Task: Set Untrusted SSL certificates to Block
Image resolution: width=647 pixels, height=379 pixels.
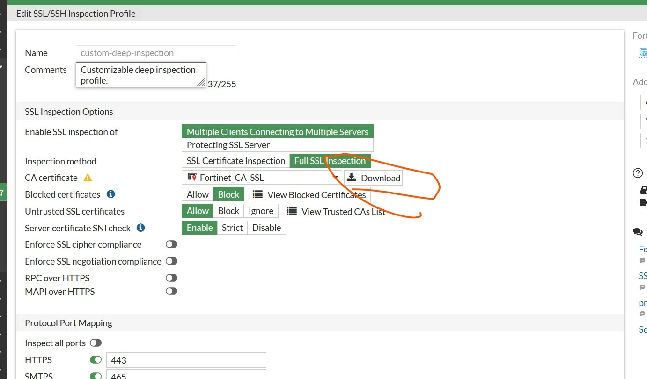Action: click(228, 211)
